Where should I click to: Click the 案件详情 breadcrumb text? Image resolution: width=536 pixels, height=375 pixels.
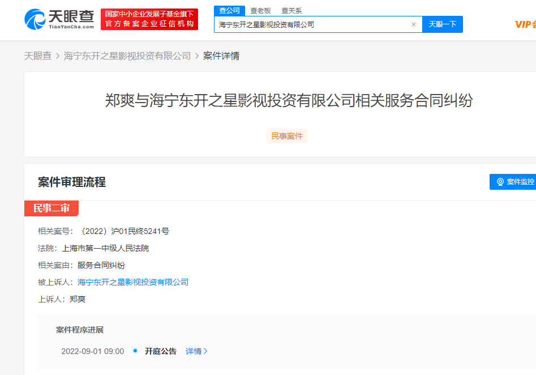click(x=221, y=56)
